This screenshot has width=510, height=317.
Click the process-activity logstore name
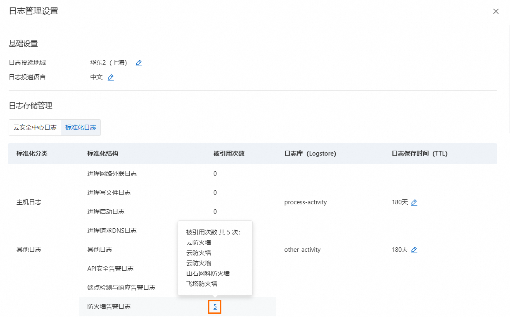306,202
